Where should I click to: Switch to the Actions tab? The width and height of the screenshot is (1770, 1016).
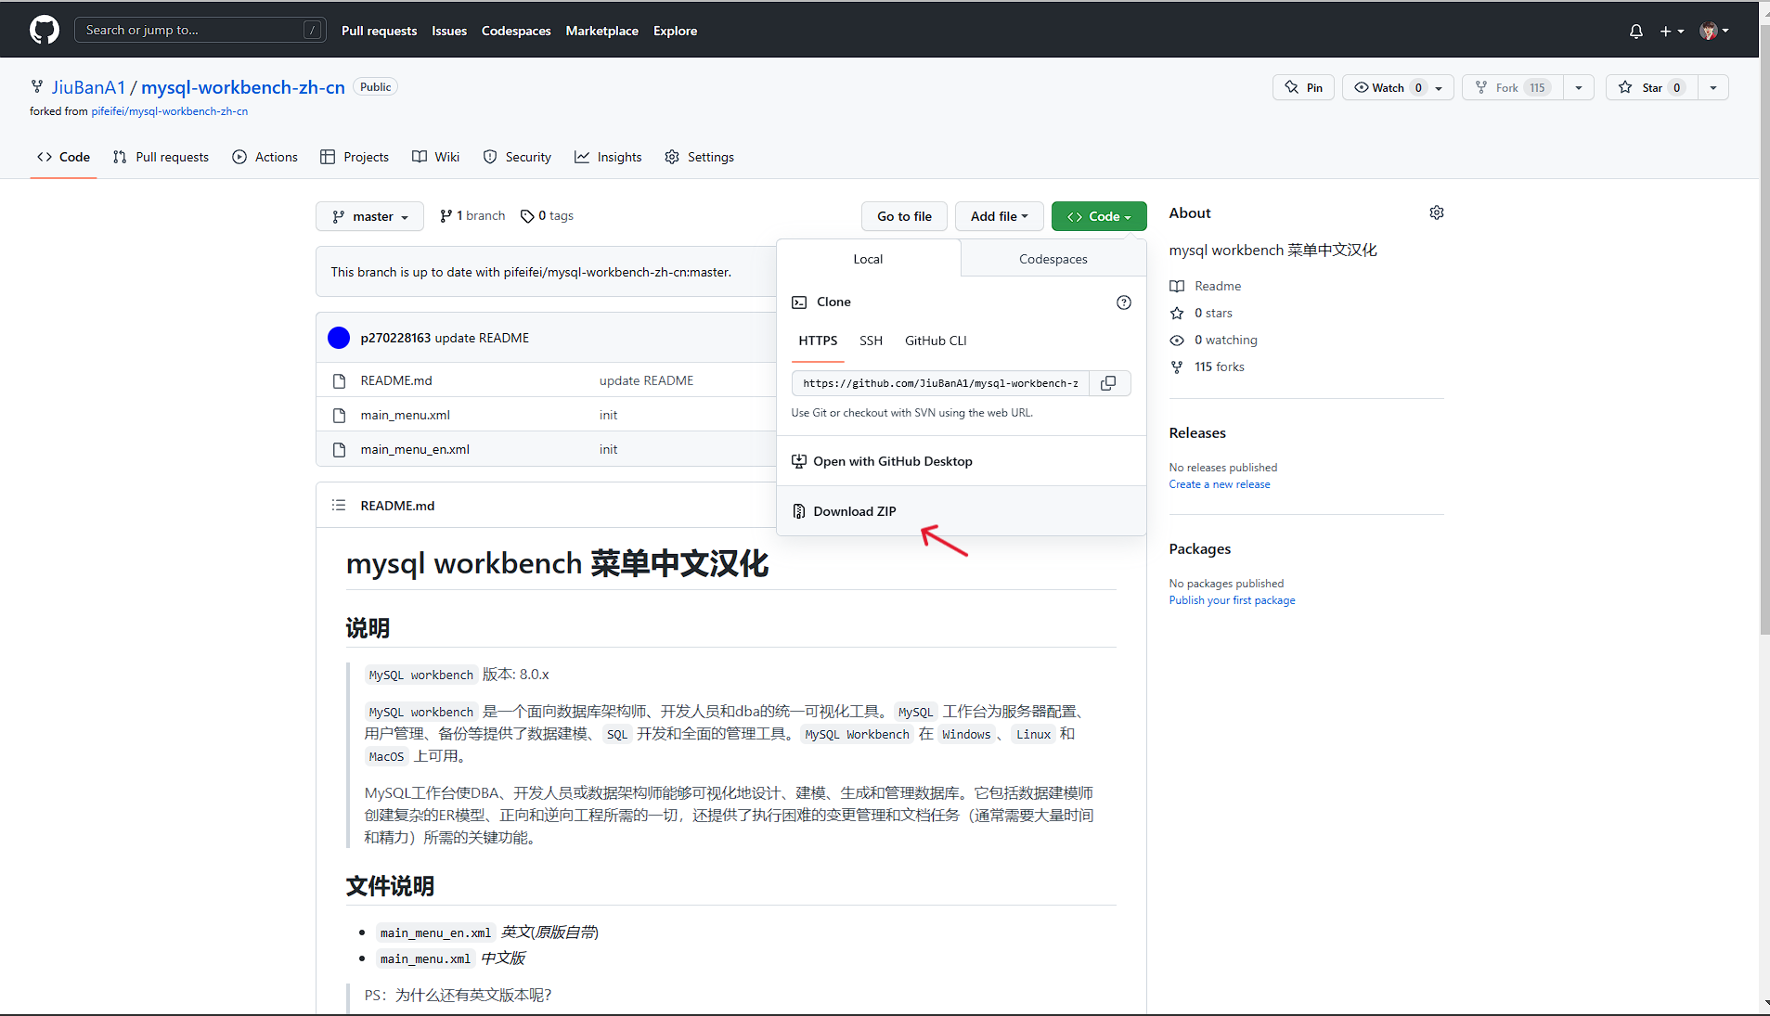[x=265, y=157]
